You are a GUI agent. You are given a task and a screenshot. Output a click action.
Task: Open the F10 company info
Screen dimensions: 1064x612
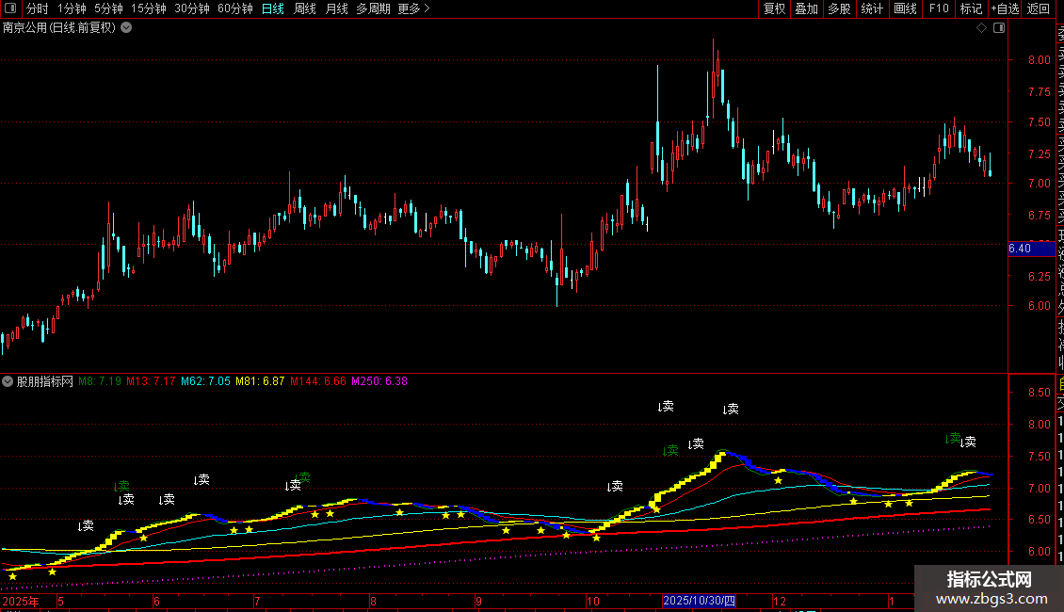point(939,9)
